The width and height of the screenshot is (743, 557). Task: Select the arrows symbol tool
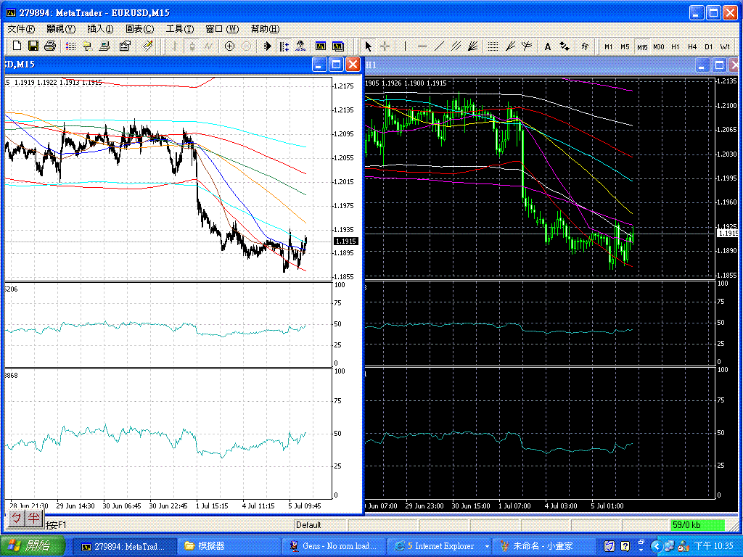coord(565,46)
